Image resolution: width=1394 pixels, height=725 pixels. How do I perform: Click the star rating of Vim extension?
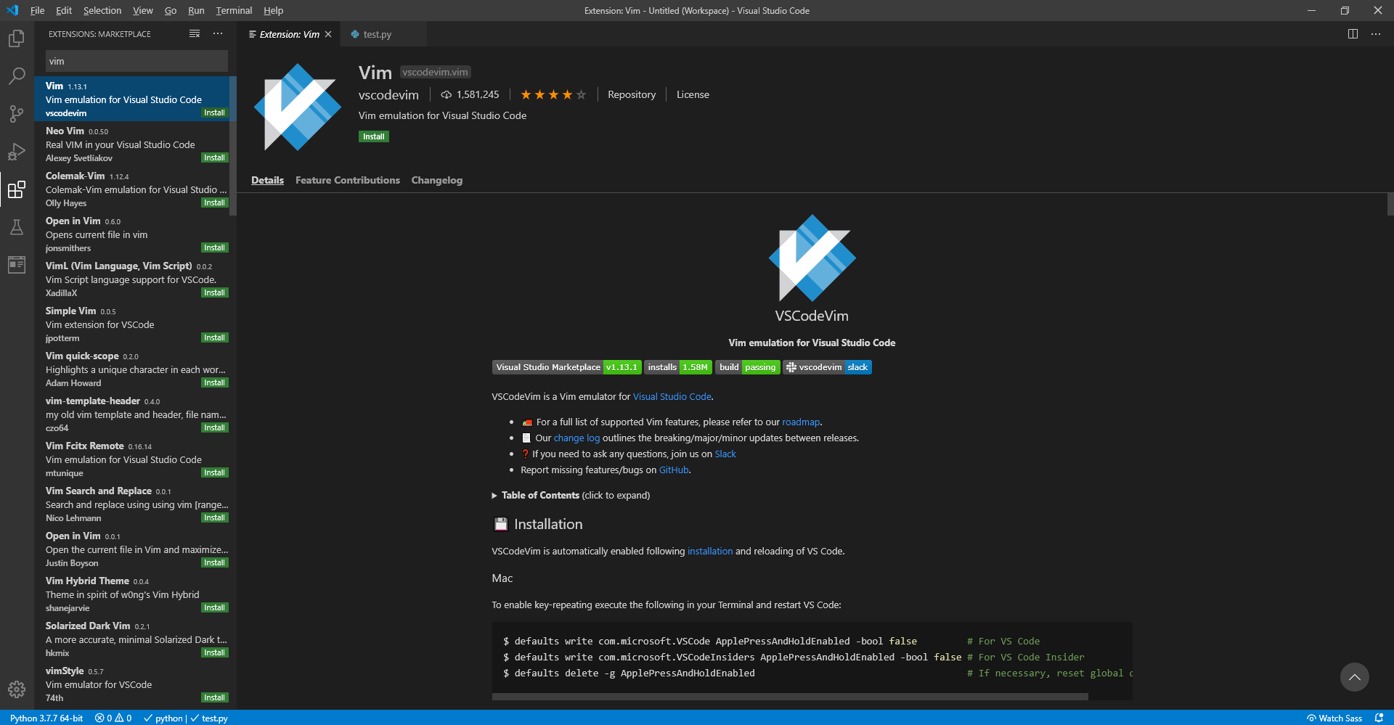pos(553,94)
